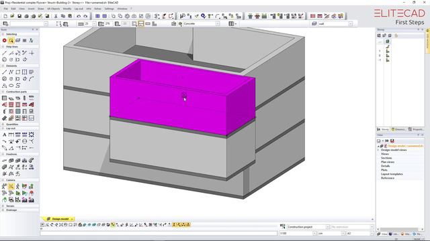Collapse the Elements section

3,66
